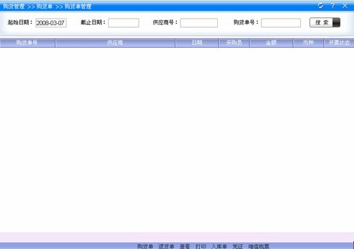354x249 pixels.
Task: Click the 截止日期 input field
Action: (123, 23)
